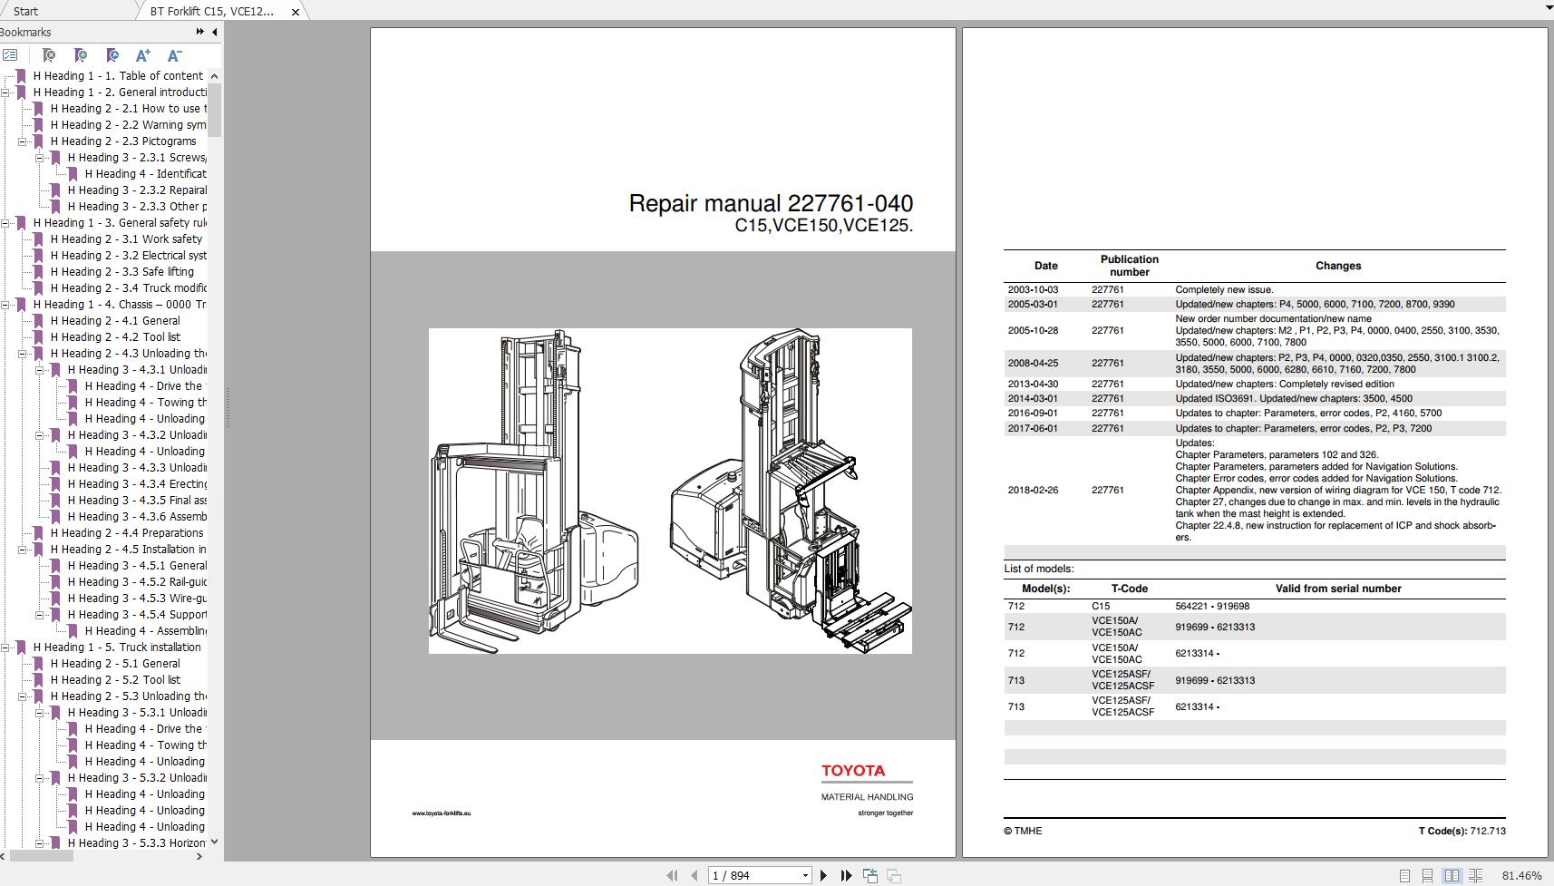Collapse the '2.3.1 Screws' bookmark node
The image size is (1554, 886).
[x=40, y=157]
